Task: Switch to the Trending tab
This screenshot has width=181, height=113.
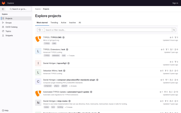Action: (54, 23)
